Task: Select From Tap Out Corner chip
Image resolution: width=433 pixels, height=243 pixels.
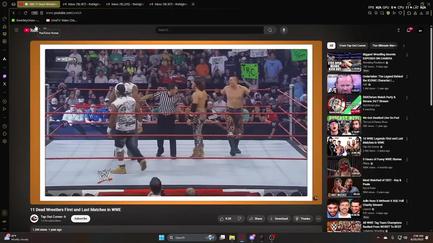Action: [x=352, y=46]
